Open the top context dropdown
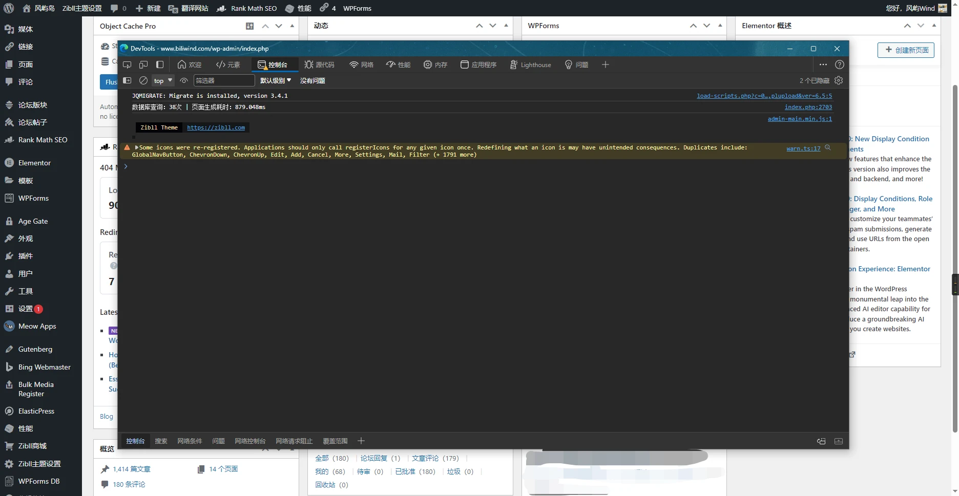Image resolution: width=959 pixels, height=496 pixels. click(163, 80)
